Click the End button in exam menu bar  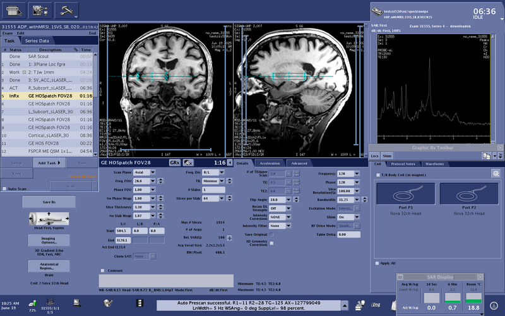coord(92,33)
